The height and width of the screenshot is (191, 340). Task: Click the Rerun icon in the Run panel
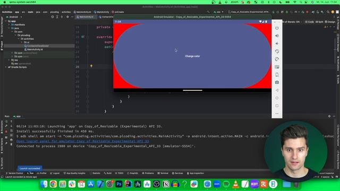pyautogui.click(x=6, y=121)
